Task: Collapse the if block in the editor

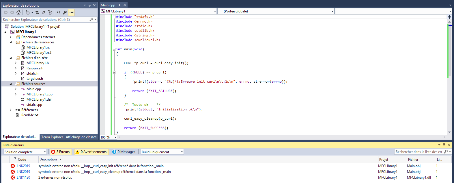Action: [114, 72]
